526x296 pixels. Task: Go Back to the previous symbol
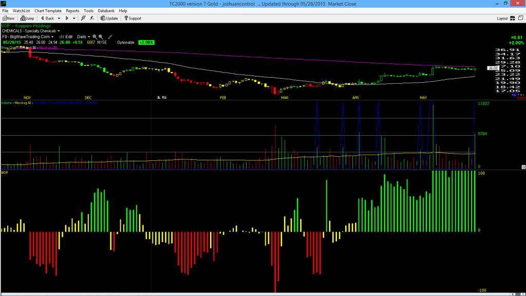tap(47, 18)
